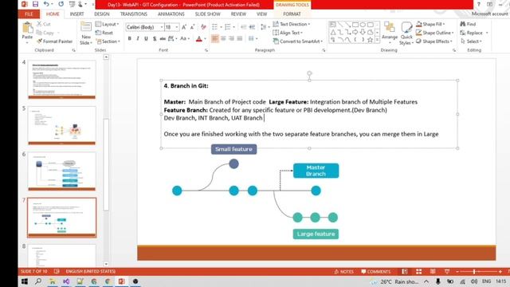Switch to Slide Sorter view in status bar
This screenshot has width=510, height=287.
[x=419, y=271]
